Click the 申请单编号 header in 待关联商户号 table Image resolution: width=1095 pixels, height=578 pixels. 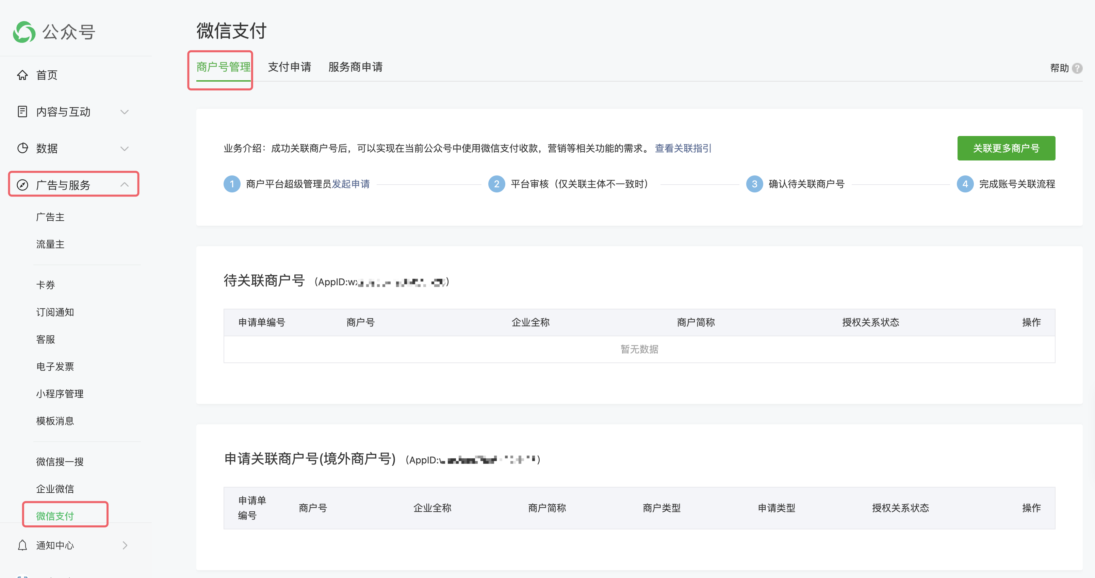point(261,322)
